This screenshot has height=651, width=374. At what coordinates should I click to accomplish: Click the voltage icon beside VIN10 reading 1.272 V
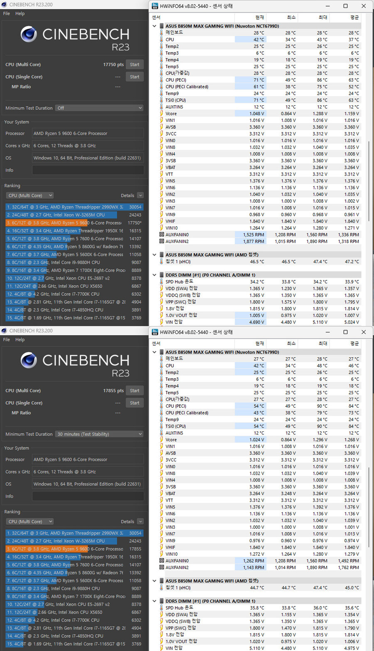point(162,554)
